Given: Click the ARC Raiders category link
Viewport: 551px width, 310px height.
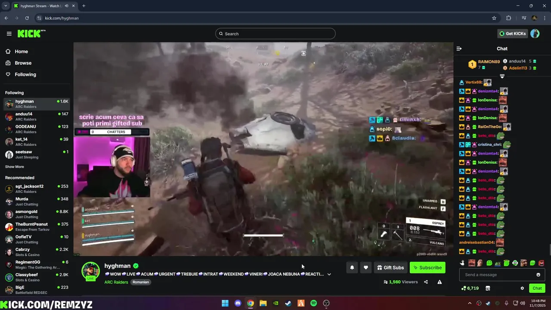Looking at the screenshot, I should click(x=116, y=282).
